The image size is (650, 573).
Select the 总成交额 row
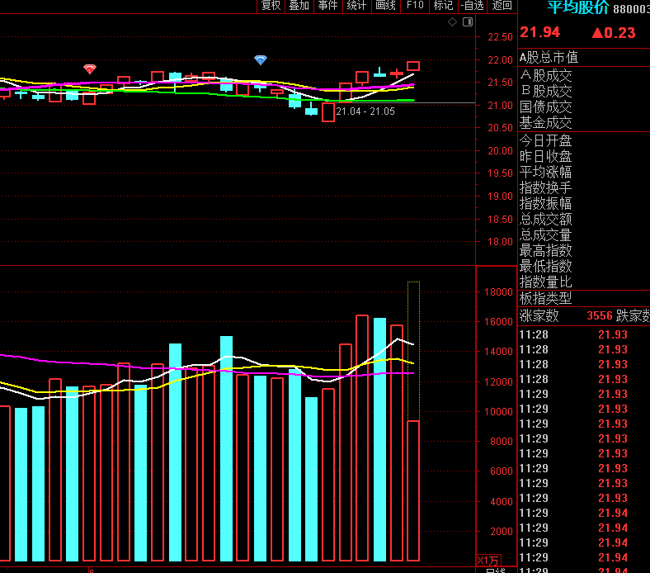(584, 220)
